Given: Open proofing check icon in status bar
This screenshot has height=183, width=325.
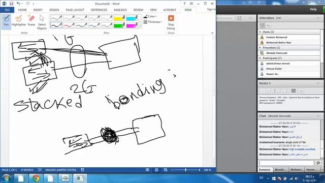Looking at the screenshot, I should coord(40,170).
